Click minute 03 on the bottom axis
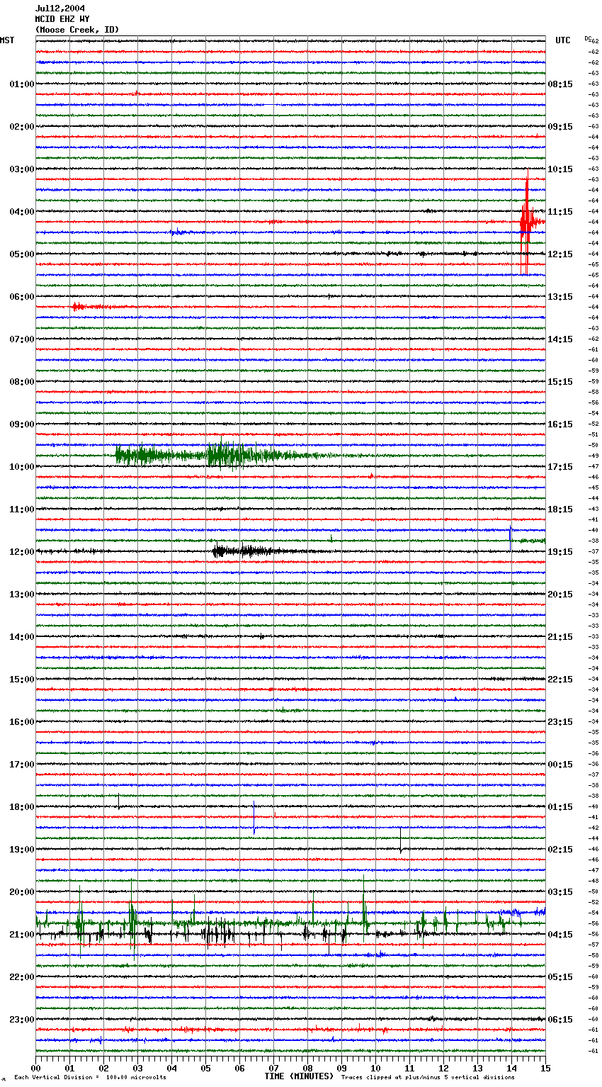The width and height of the screenshot is (602, 1087). point(137,1068)
